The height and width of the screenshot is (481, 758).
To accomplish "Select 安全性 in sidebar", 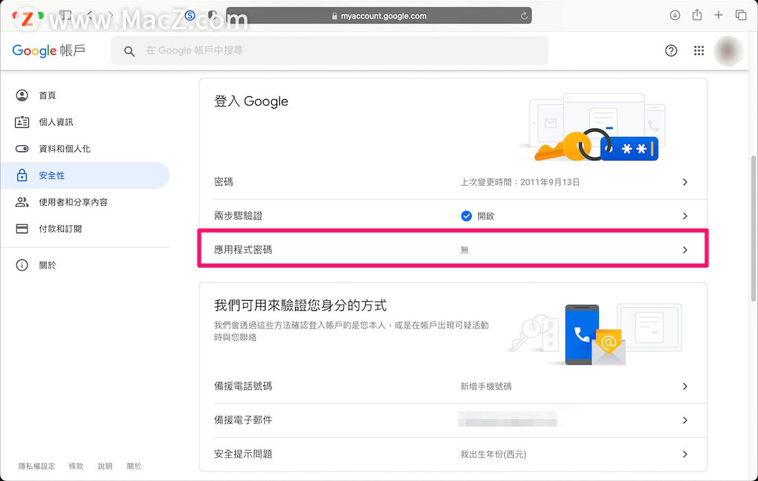I will pos(85,175).
